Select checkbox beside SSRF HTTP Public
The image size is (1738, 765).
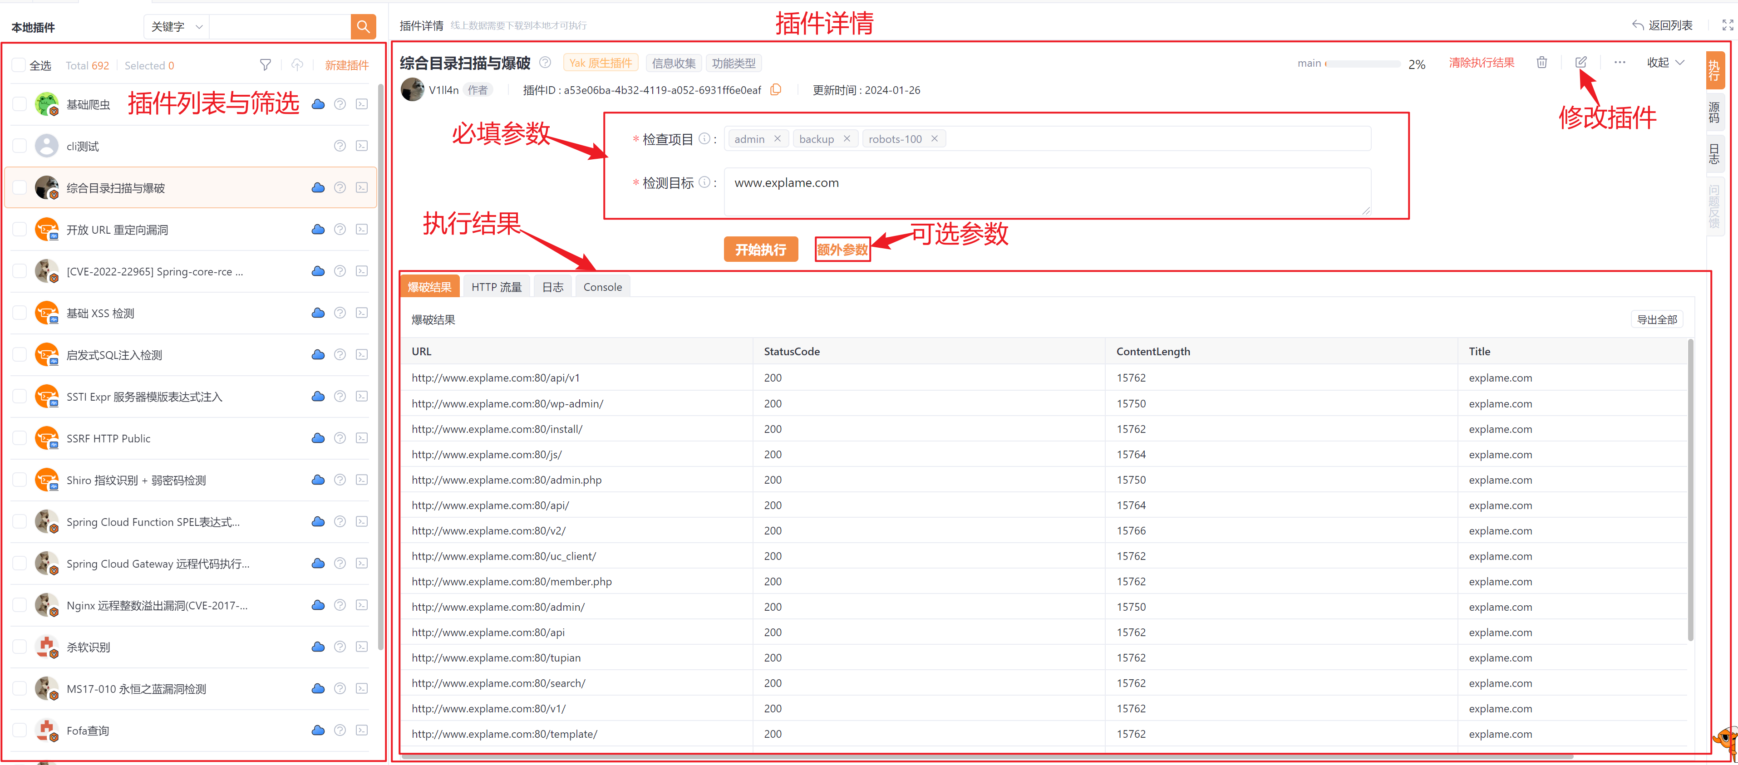(x=20, y=438)
